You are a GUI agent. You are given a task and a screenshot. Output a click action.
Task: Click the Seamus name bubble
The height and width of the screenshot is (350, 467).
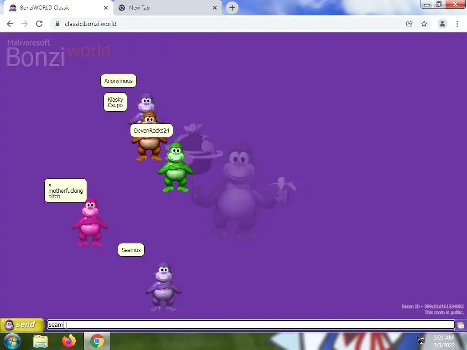[131, 250]
